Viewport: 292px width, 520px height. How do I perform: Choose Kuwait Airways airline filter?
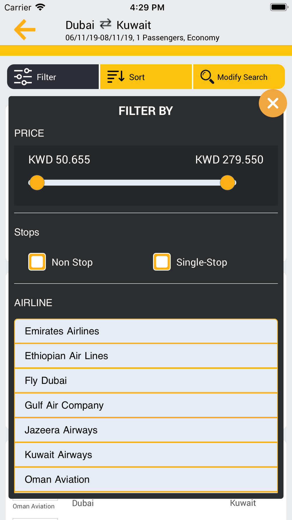click(146, 455)
